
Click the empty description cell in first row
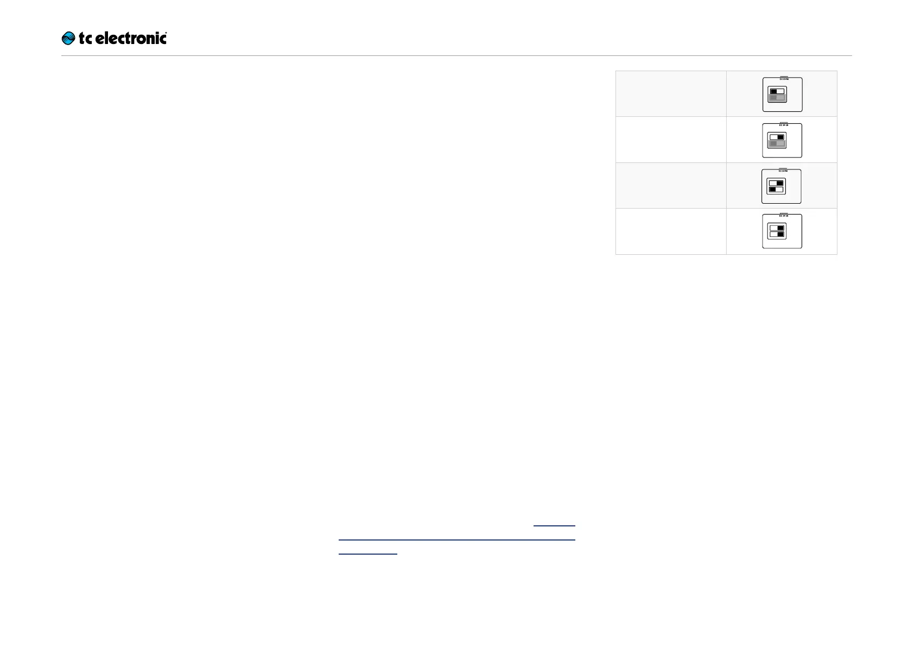(x=671, y=93)
